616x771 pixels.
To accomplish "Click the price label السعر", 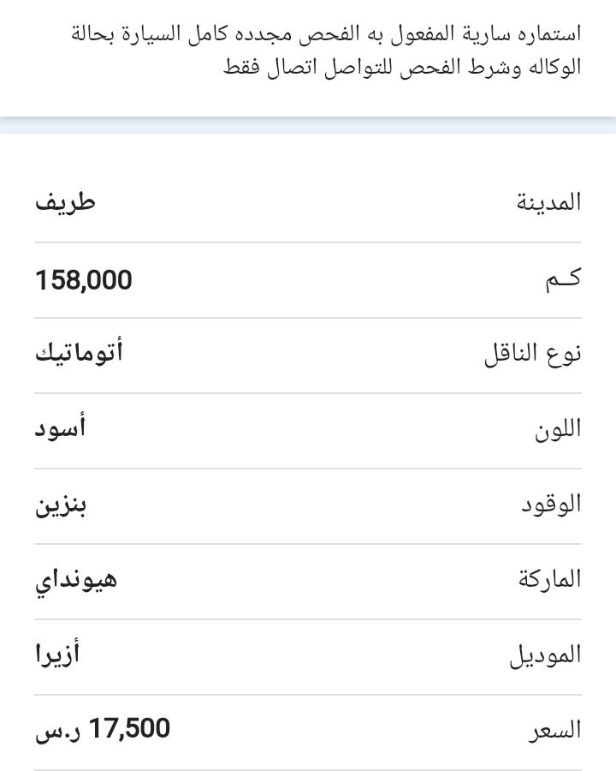I will coord(555,731).
